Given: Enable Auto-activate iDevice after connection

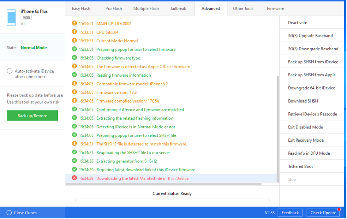Looking at the screenshot, I should click(x=10, y=71).
